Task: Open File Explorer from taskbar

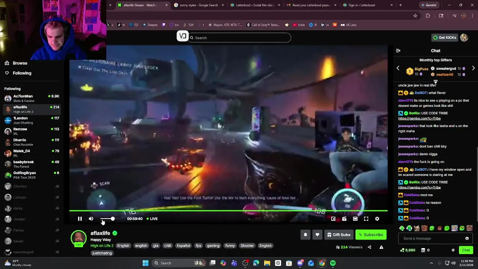Action: click(x=267, y=263)
